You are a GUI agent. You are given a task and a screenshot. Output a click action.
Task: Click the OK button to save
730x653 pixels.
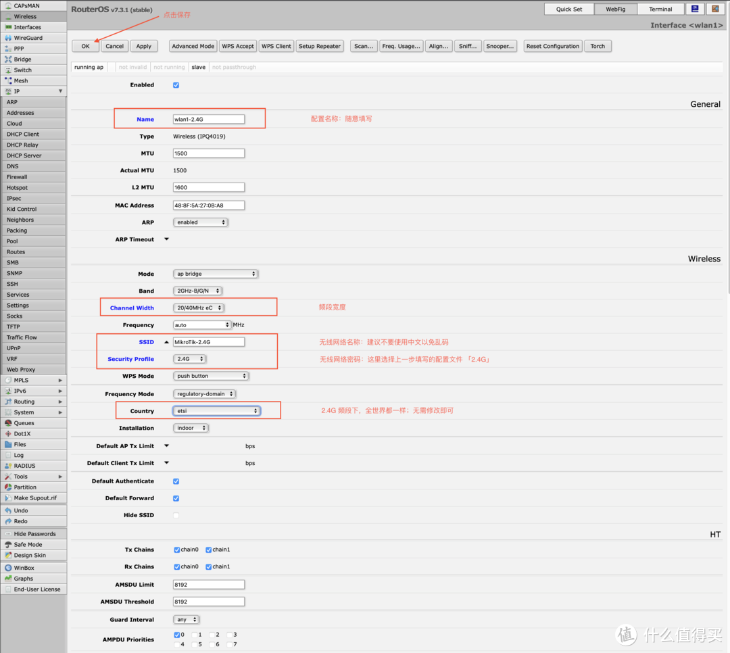point(85,46)
